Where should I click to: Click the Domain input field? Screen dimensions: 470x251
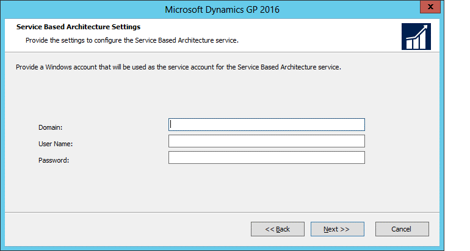pyautogui.click(x=267, y=124)
